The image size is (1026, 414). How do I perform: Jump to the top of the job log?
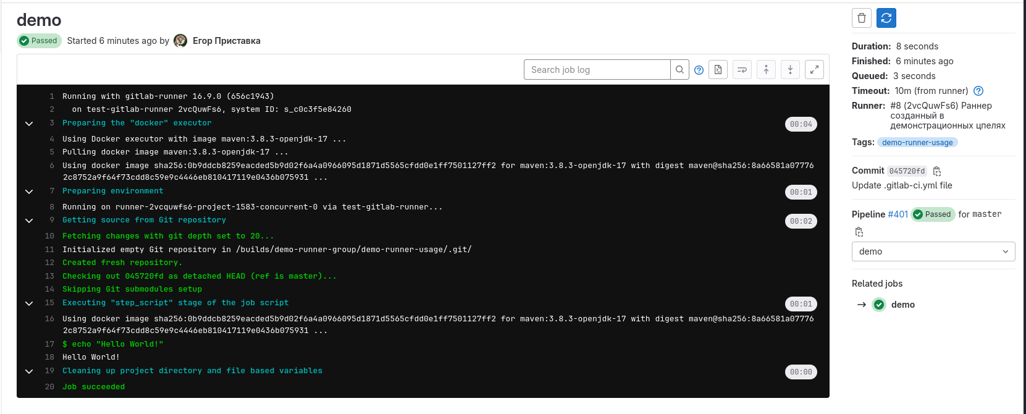(766, 70)
